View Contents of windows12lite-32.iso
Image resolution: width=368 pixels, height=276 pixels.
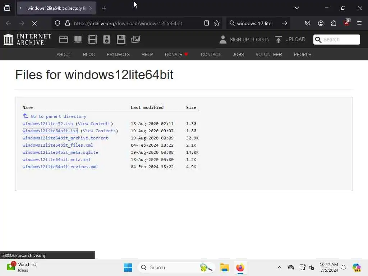click(x=94, y=124)
